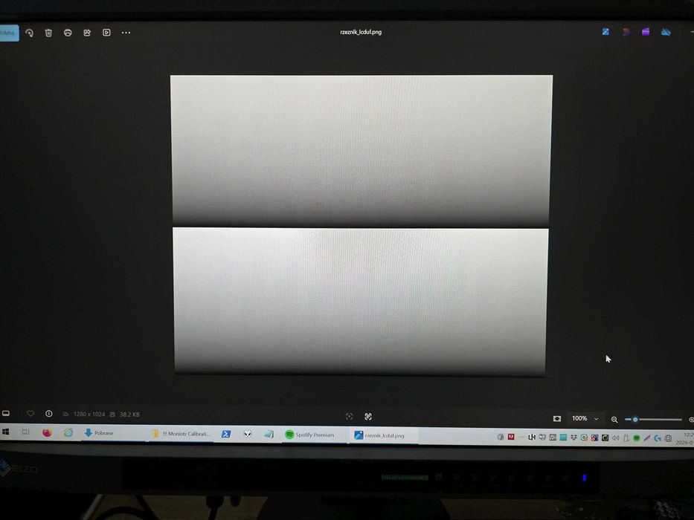Zoom in with the magnifier plus icon

[691, 420]
